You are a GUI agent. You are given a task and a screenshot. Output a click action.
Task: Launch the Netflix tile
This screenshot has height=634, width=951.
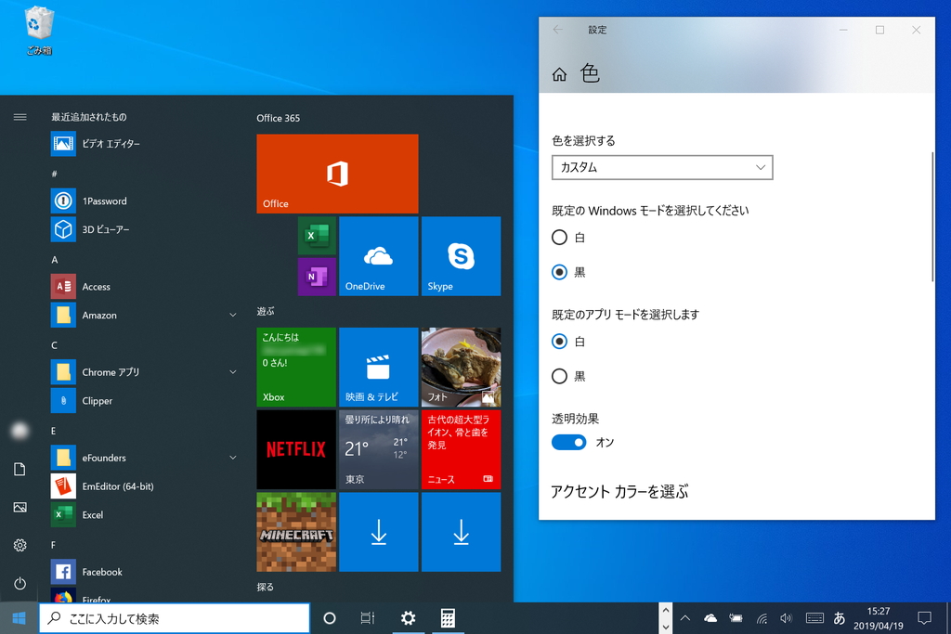[295, 449]
